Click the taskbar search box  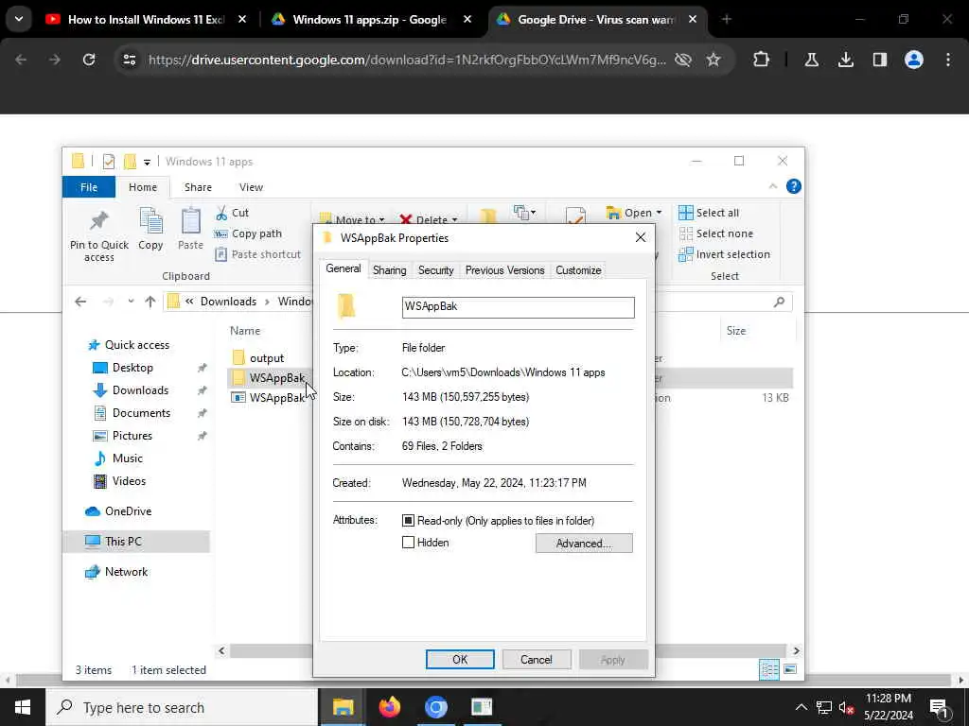coord(183,707)
